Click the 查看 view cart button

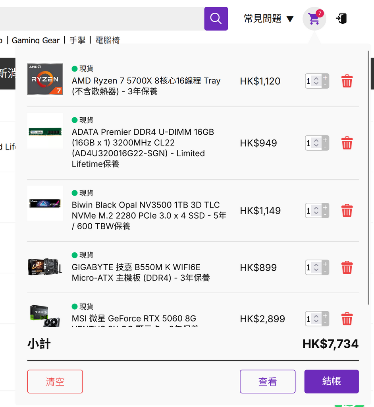click(x=268, y=381)
